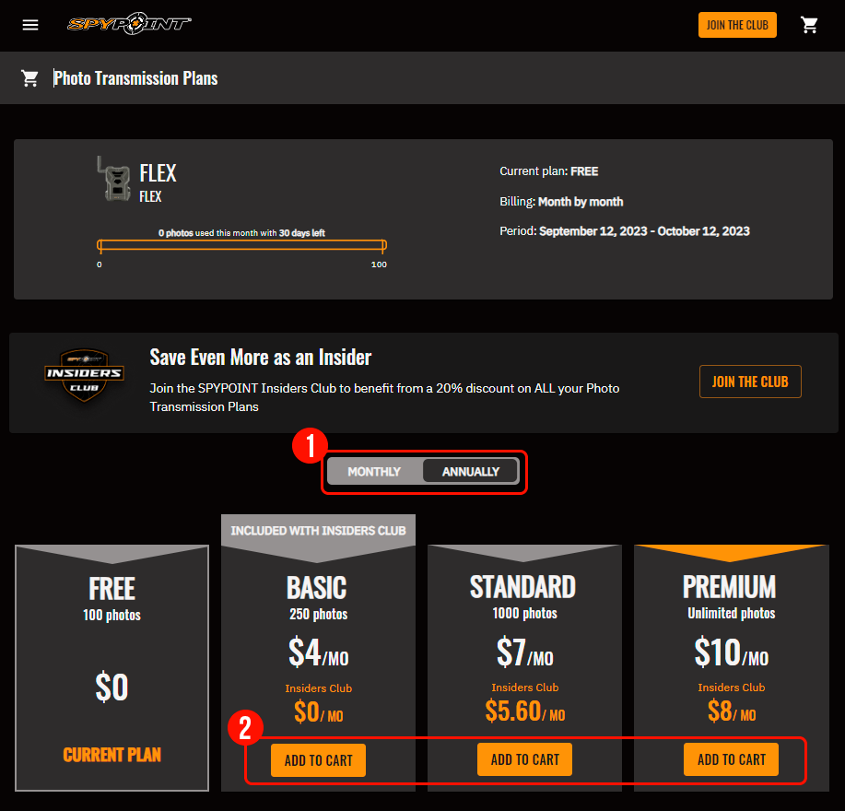Switch billing toggle to MONTHLY
This screenshot has width=845, height=811.
pyautogui.click(x=374, y=472)
